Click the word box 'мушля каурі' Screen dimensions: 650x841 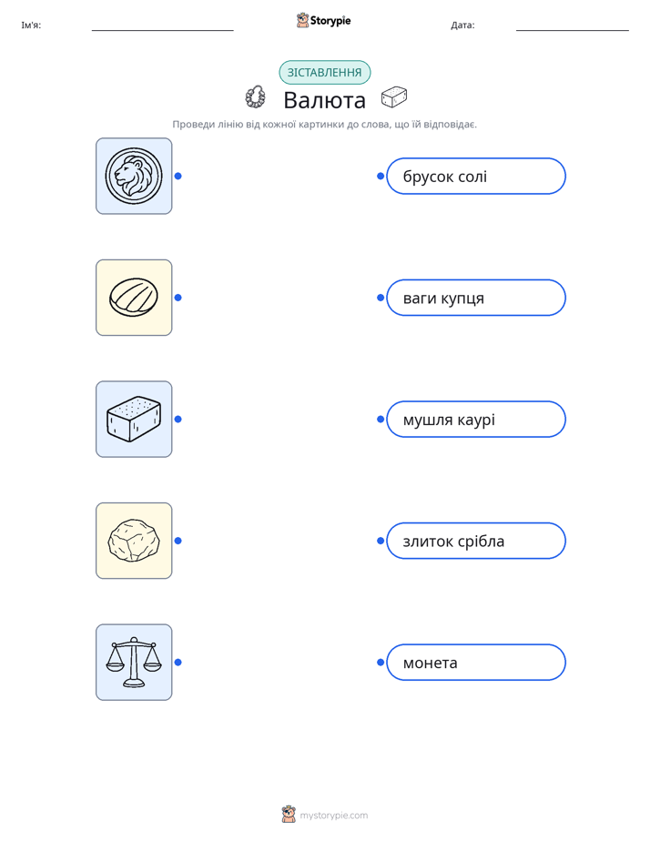click(476, 419)
